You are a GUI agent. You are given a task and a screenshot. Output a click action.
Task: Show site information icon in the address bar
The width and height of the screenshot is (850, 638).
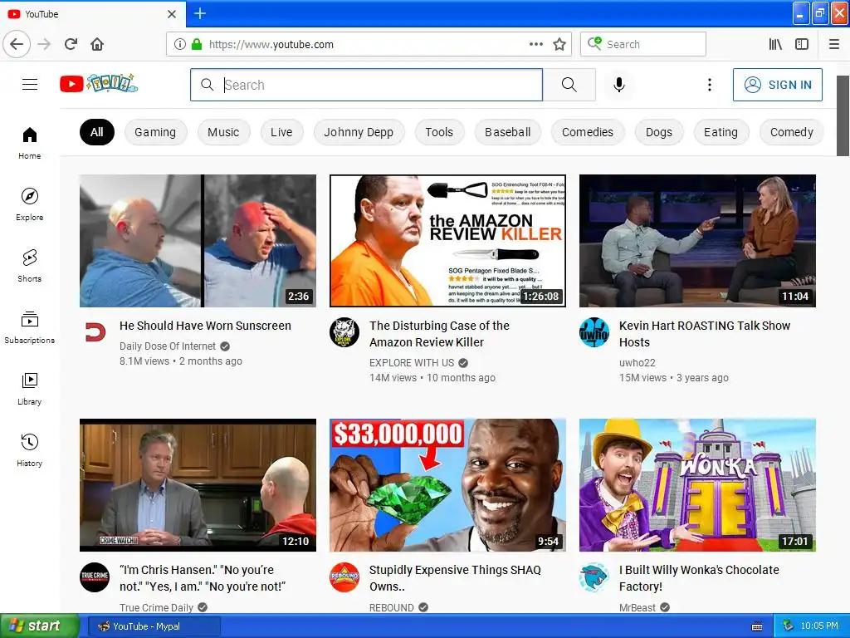[180, 44]
